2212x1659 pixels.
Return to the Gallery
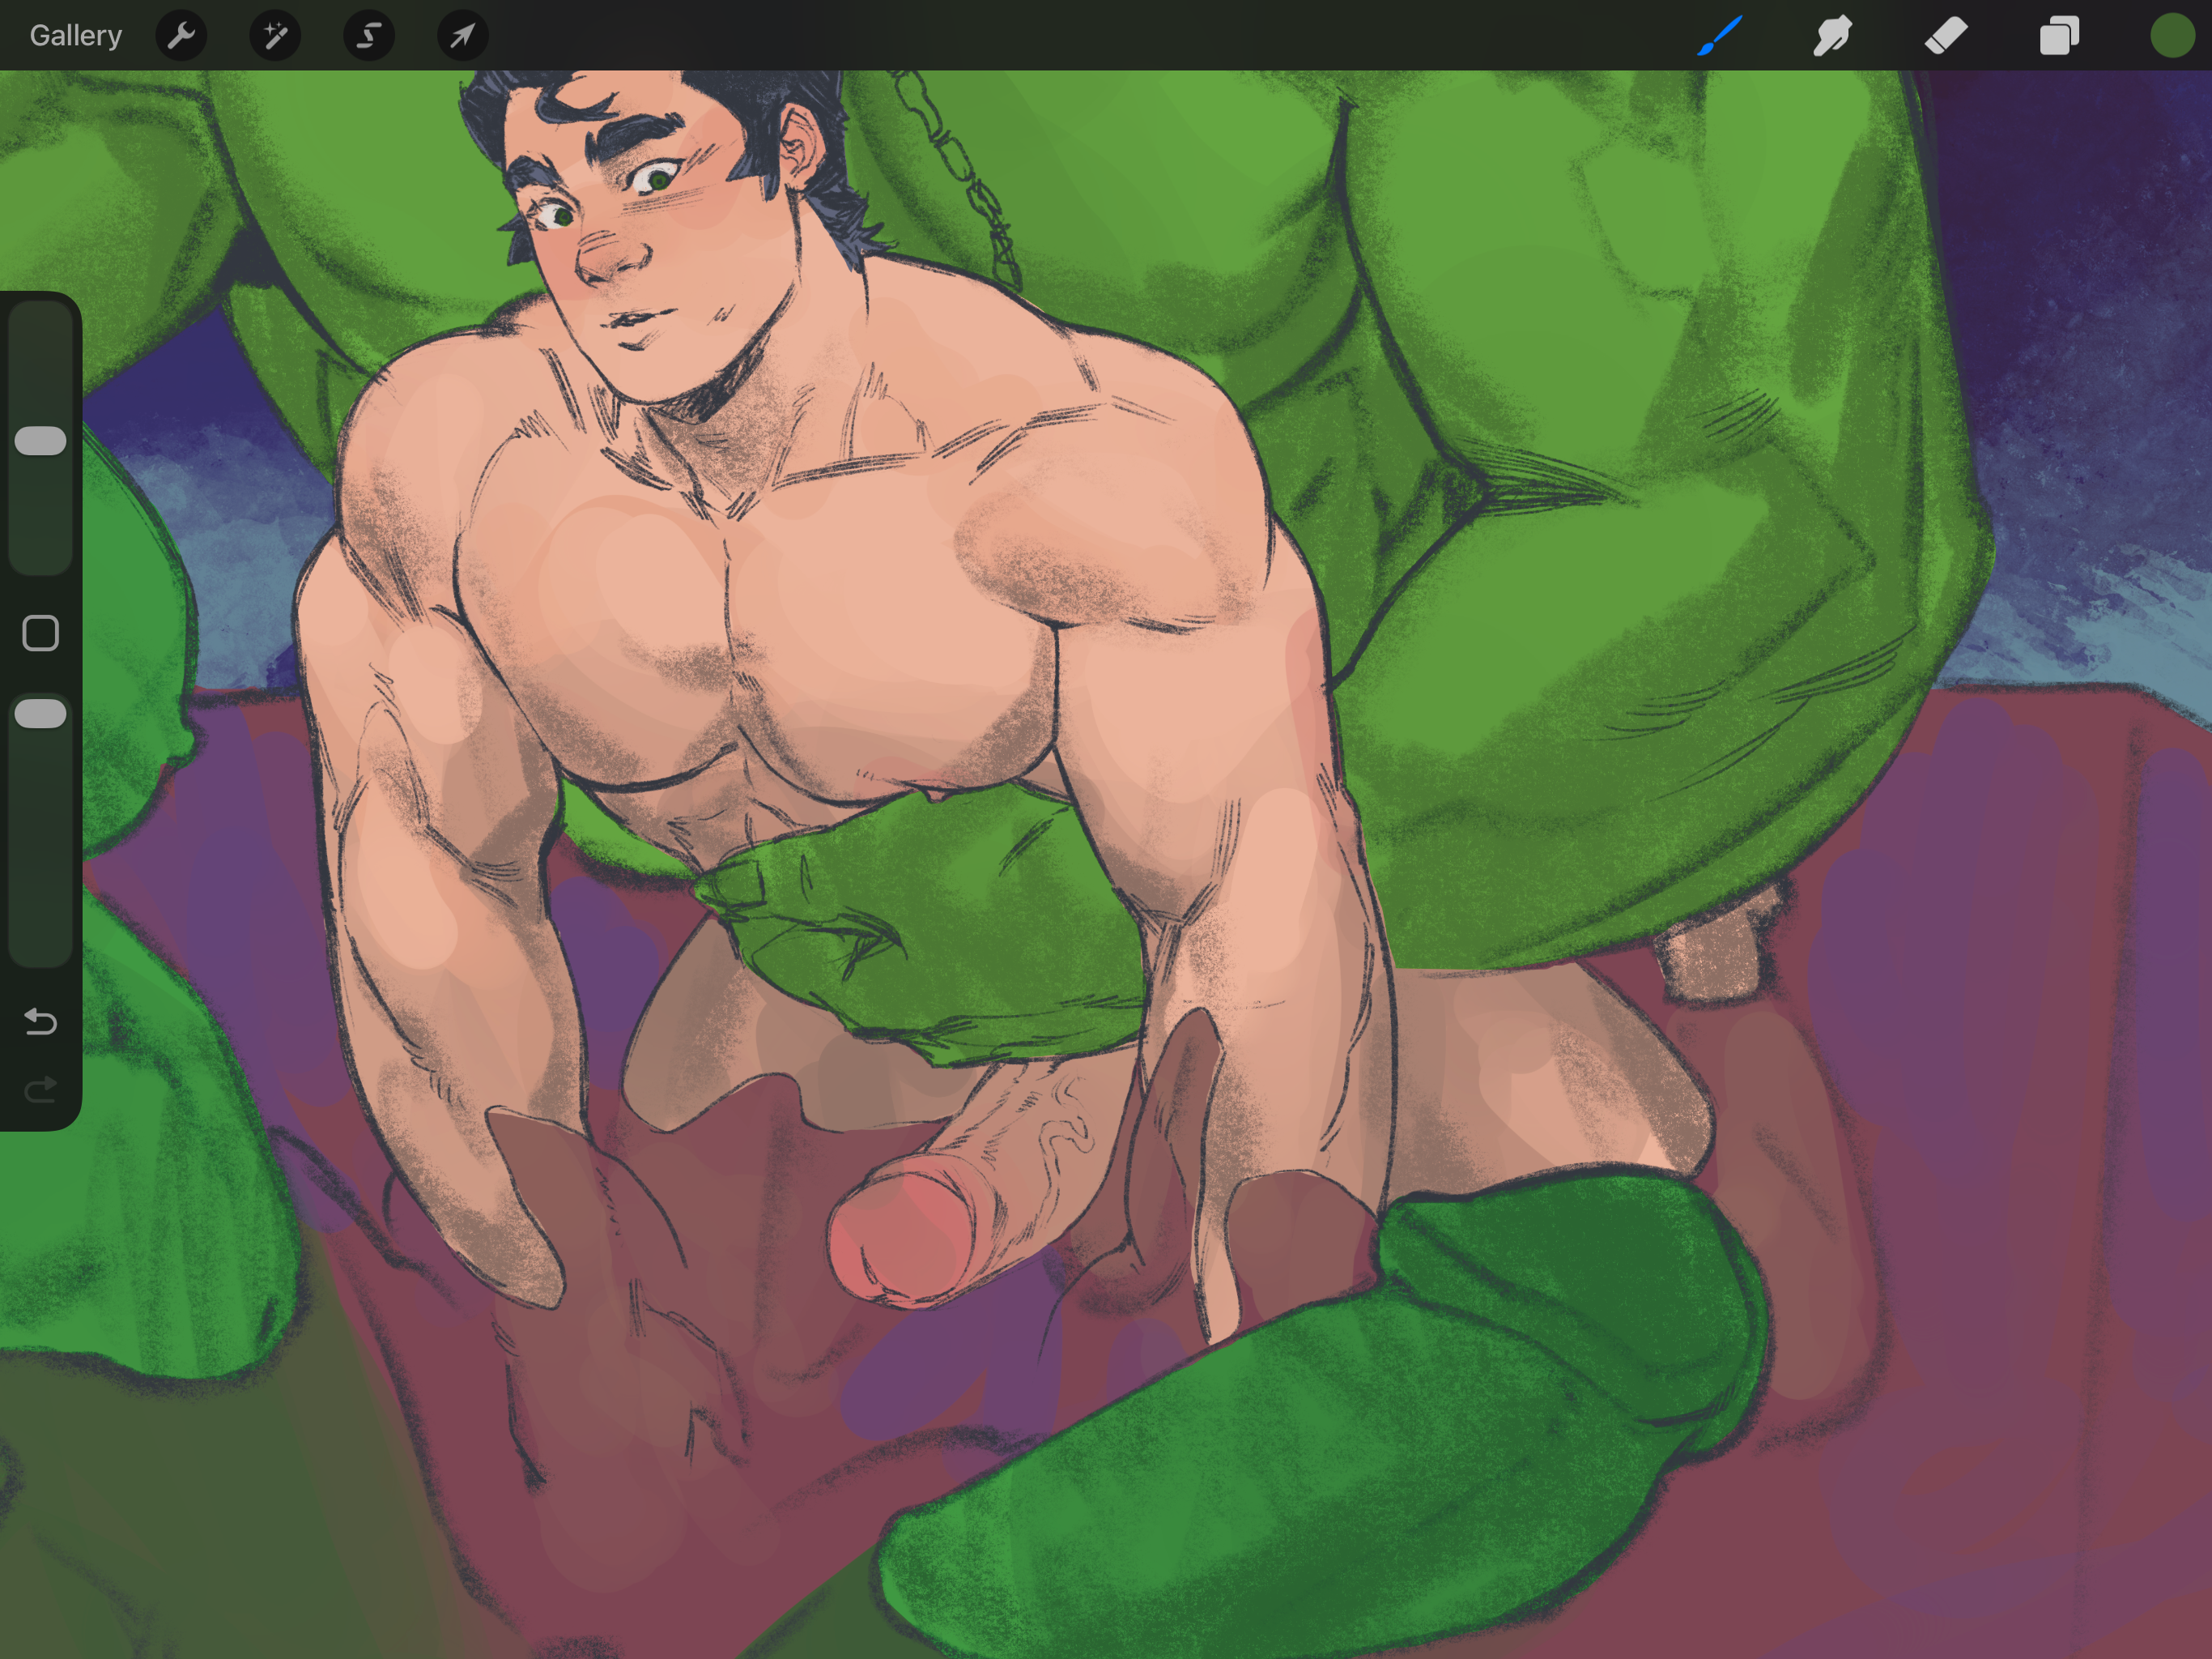coord(76,36)
